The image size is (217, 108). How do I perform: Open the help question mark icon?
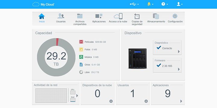[163, 4]
